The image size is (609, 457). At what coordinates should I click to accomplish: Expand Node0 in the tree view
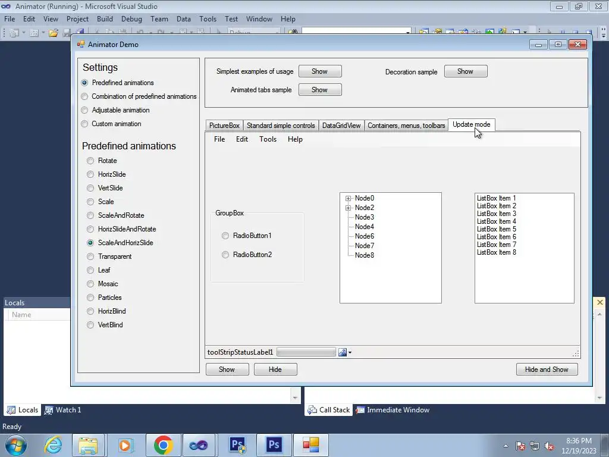tap(348, 199)
